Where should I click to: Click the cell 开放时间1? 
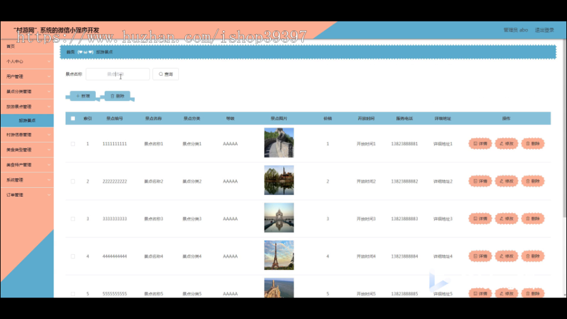pyautogui.click(x=366, y=144)
